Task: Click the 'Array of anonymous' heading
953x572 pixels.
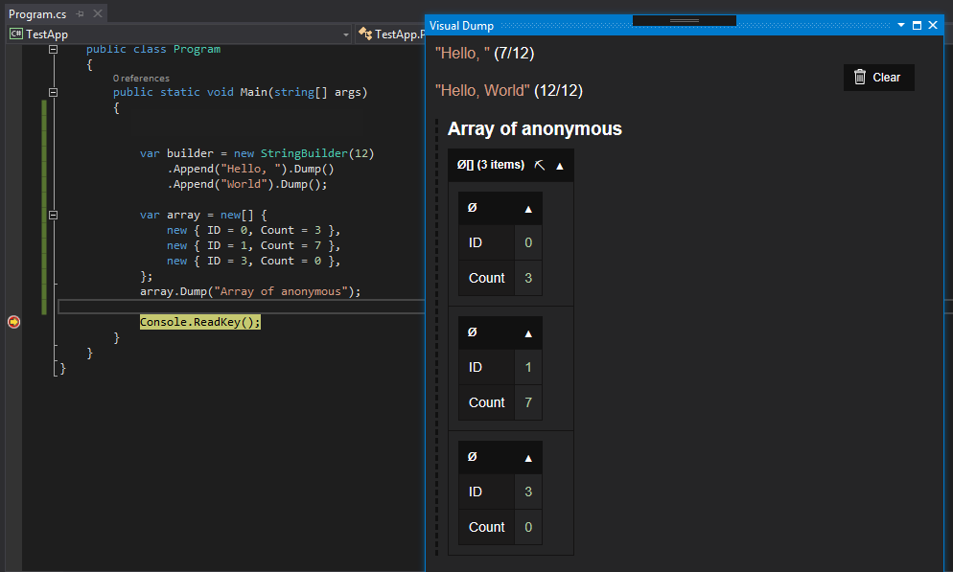Action: (x=534, y=128)
